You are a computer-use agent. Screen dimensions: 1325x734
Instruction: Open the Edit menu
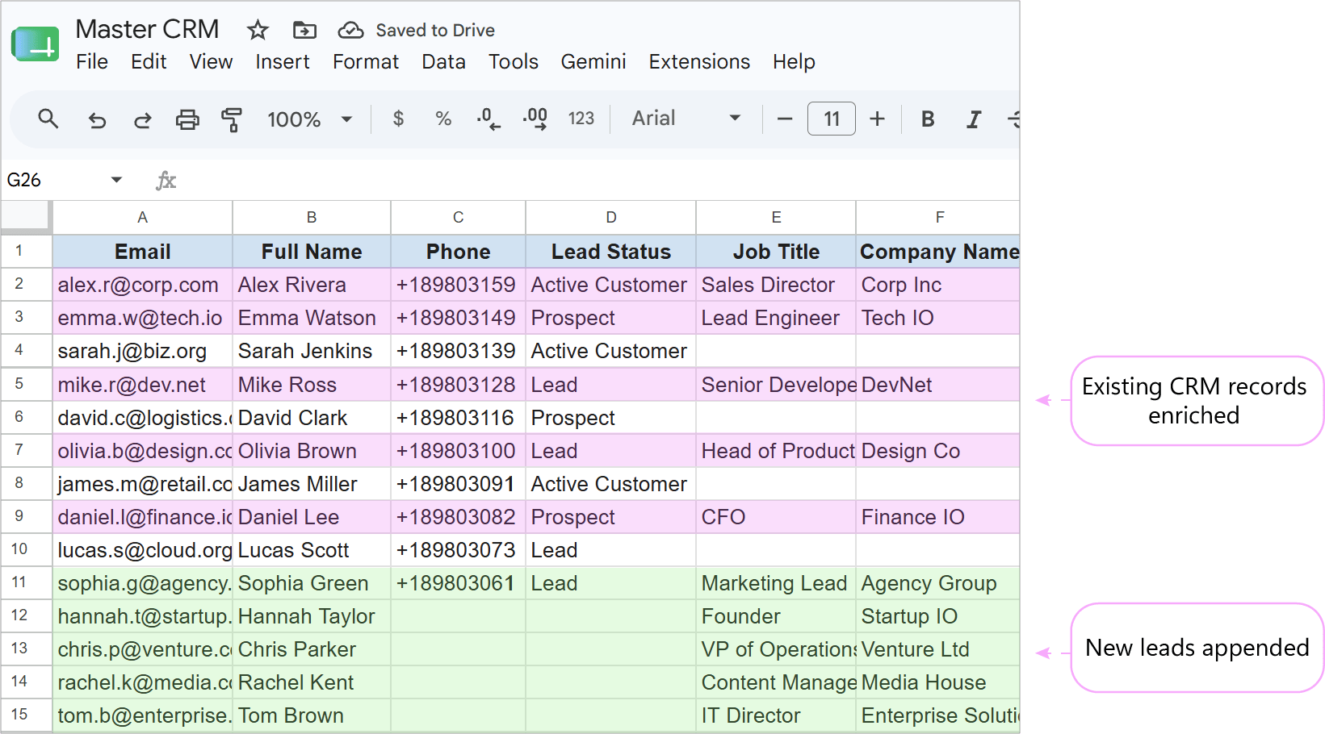point(149,62)
